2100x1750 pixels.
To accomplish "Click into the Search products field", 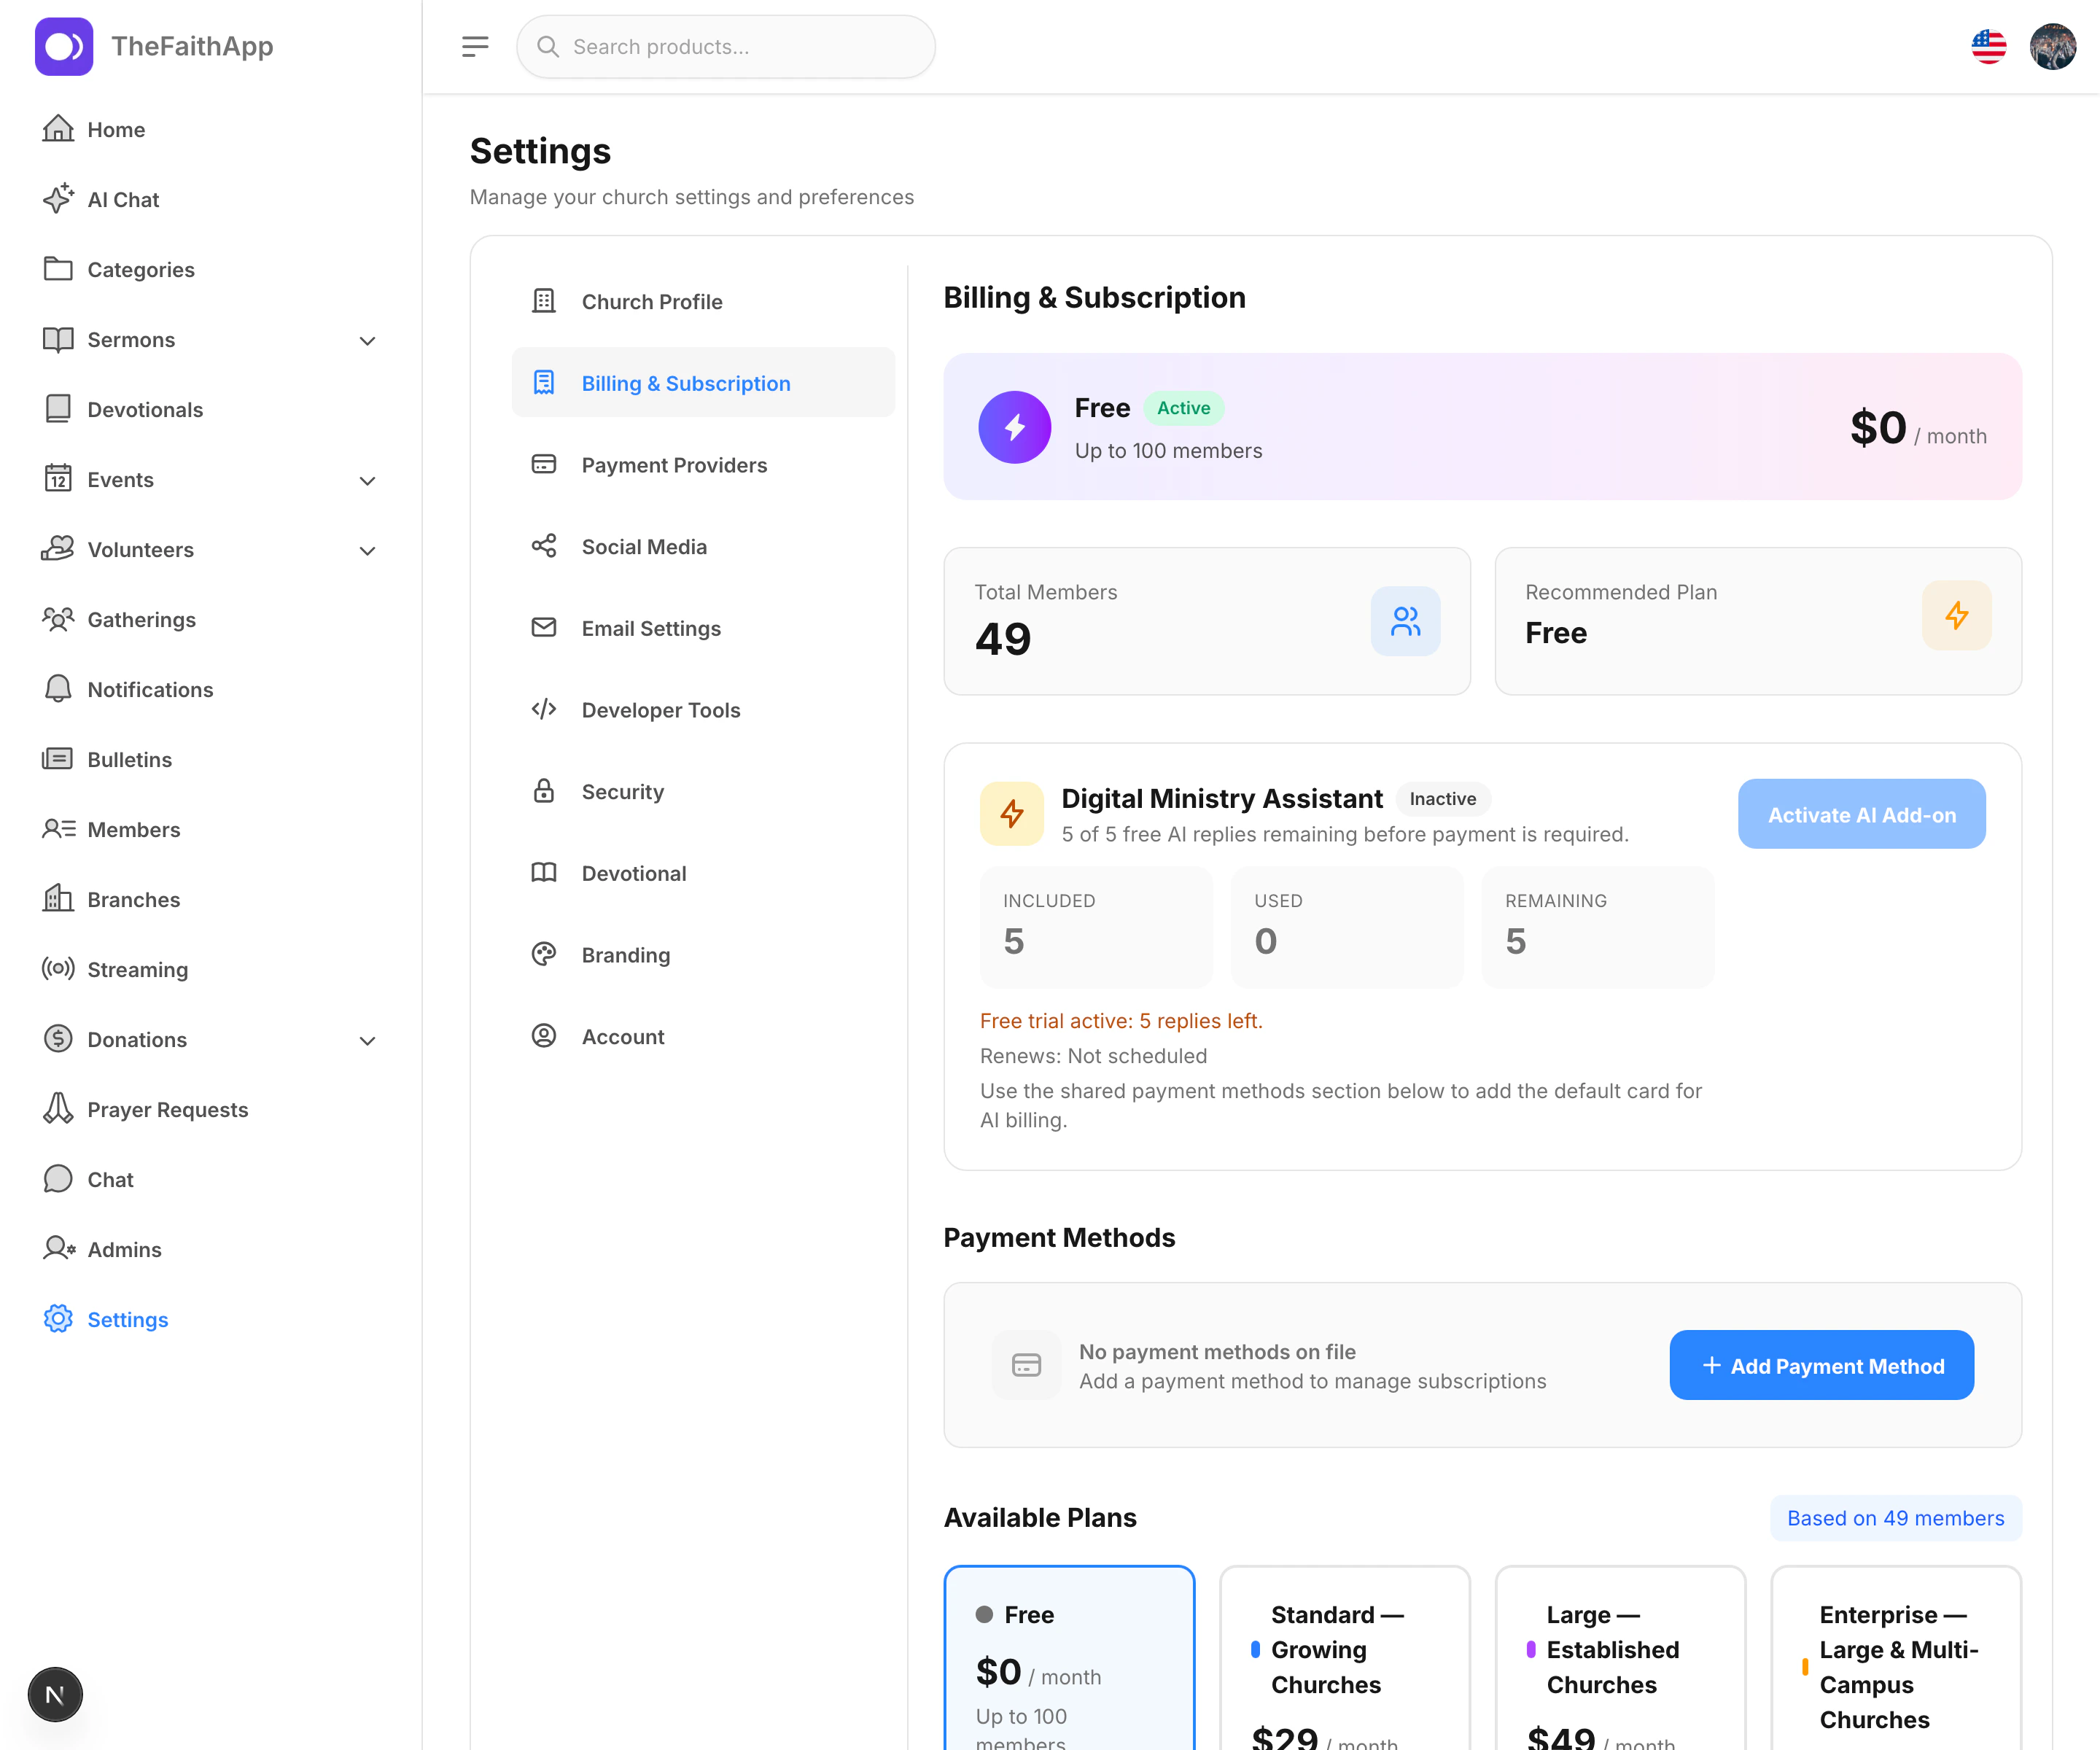I will coord(726,46).
